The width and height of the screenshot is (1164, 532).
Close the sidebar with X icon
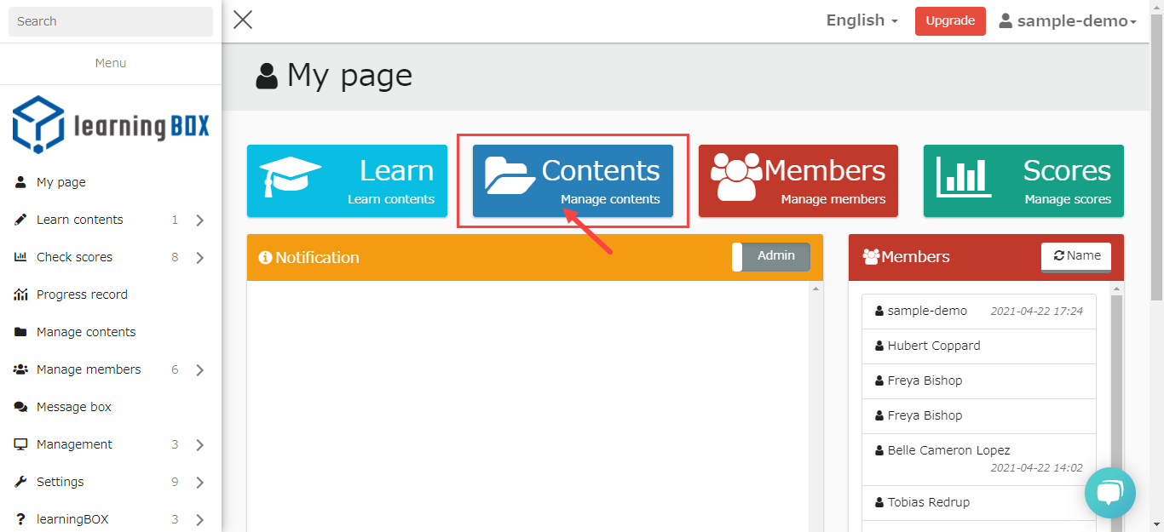tap(243, 20)
